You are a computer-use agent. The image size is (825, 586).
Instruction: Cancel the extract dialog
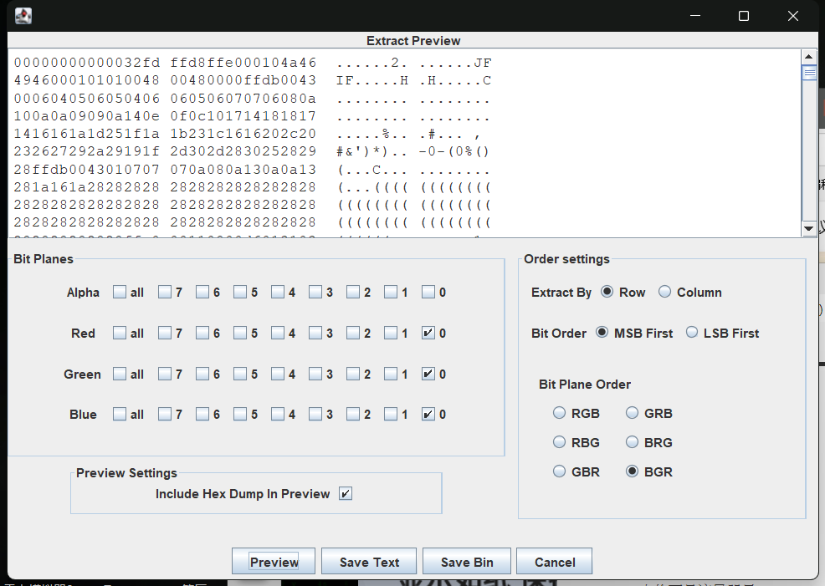coord(554,562)
